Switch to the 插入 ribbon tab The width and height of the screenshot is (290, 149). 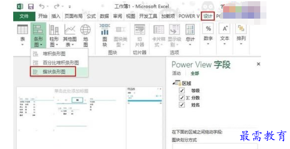pos(56,16)
